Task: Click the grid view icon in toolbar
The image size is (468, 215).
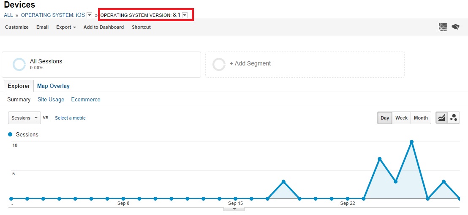Action: point(443,27)
